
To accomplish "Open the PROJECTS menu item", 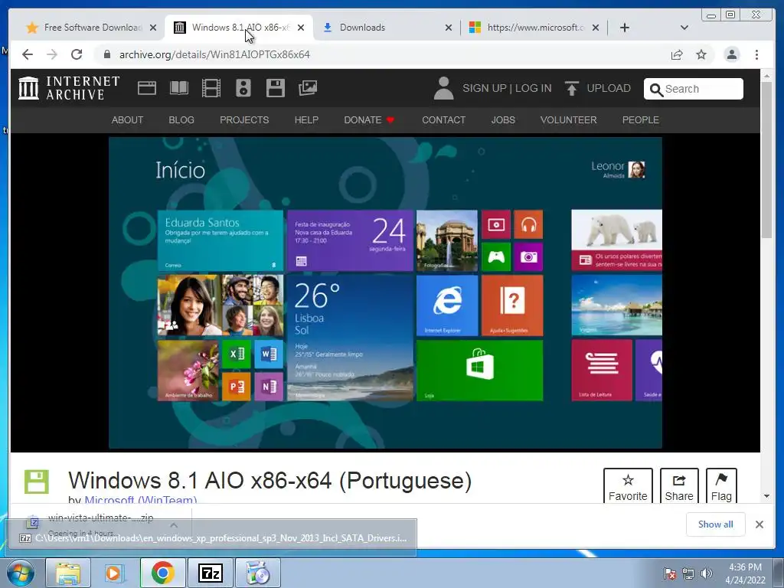I will (244, 120).
